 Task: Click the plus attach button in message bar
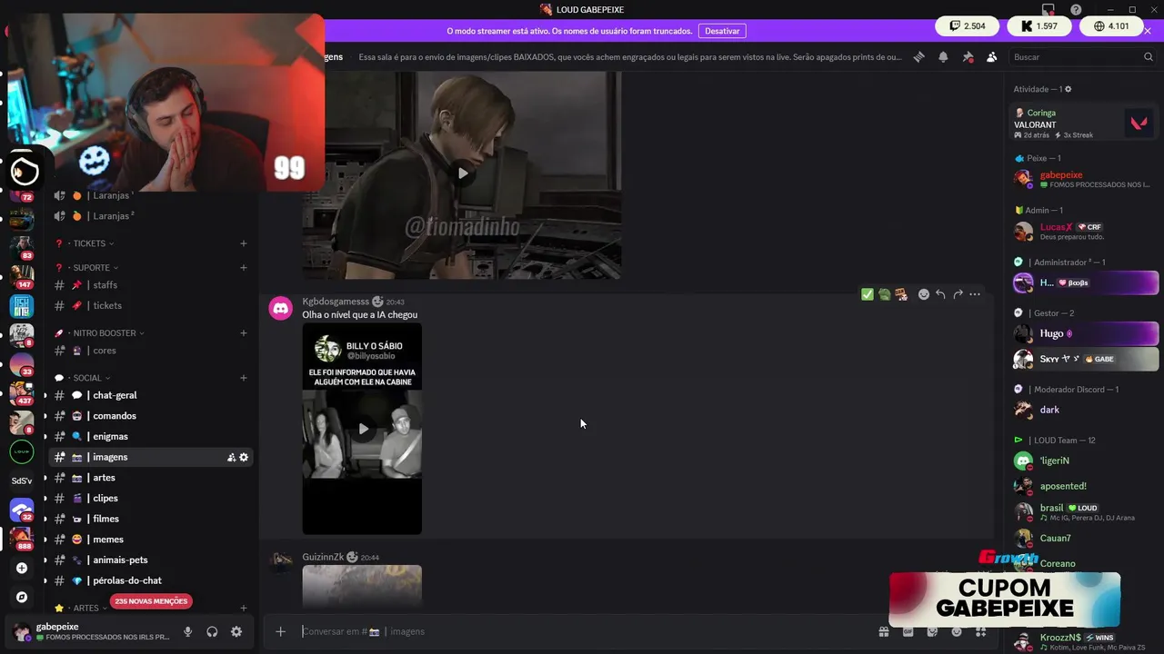coord(280,631)
